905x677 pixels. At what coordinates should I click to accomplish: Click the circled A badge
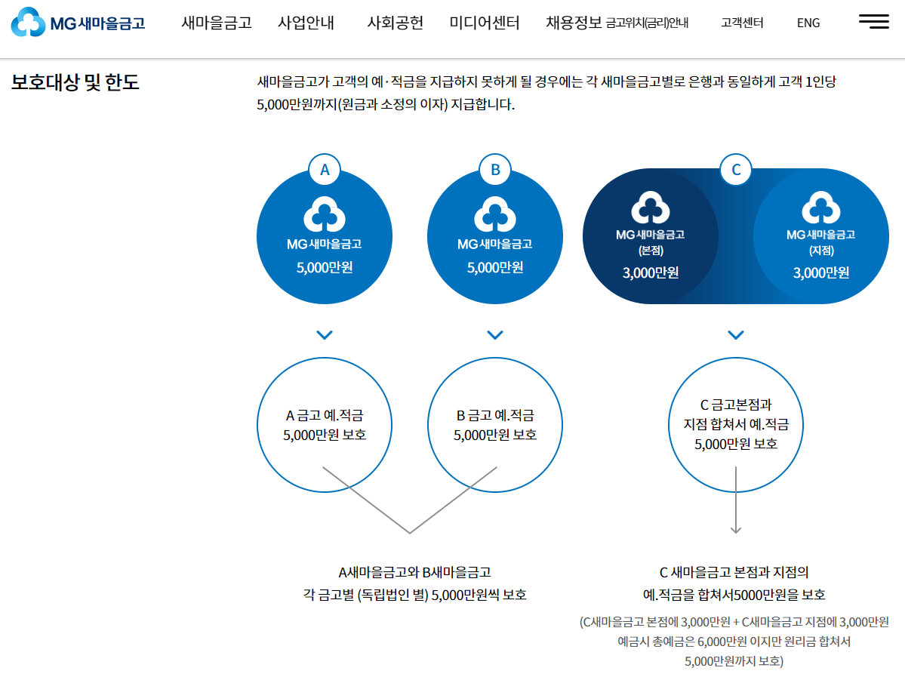pyautogui.click(x=325, y=170)
